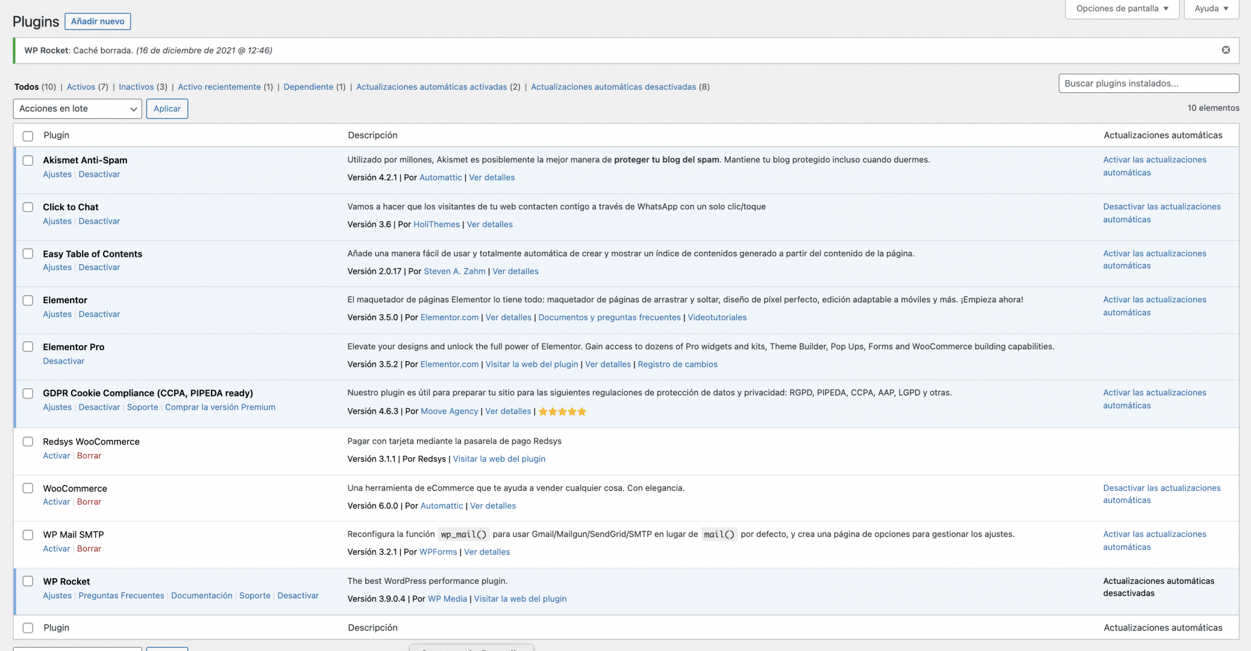
Task: Select the WooCommerce plugin checkbox
Action: pos(28,488)
